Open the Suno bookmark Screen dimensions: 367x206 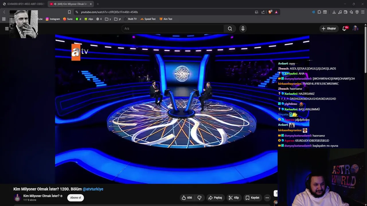point(68,19)
